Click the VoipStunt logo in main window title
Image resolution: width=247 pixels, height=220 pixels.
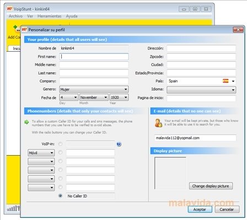click(x=9, y=9)
